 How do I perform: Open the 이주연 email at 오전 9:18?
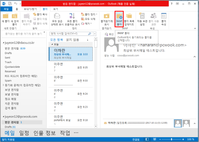coord(71,120)
